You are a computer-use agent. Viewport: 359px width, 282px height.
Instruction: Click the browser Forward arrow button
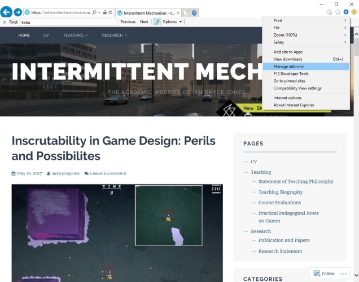18,12
